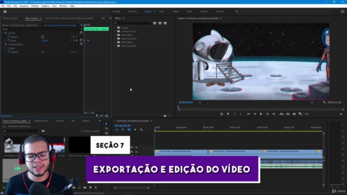Viewport: 347px width, 195px height.
Task: Collapse the Panner effect group
Action: click(x=3, y=48)
